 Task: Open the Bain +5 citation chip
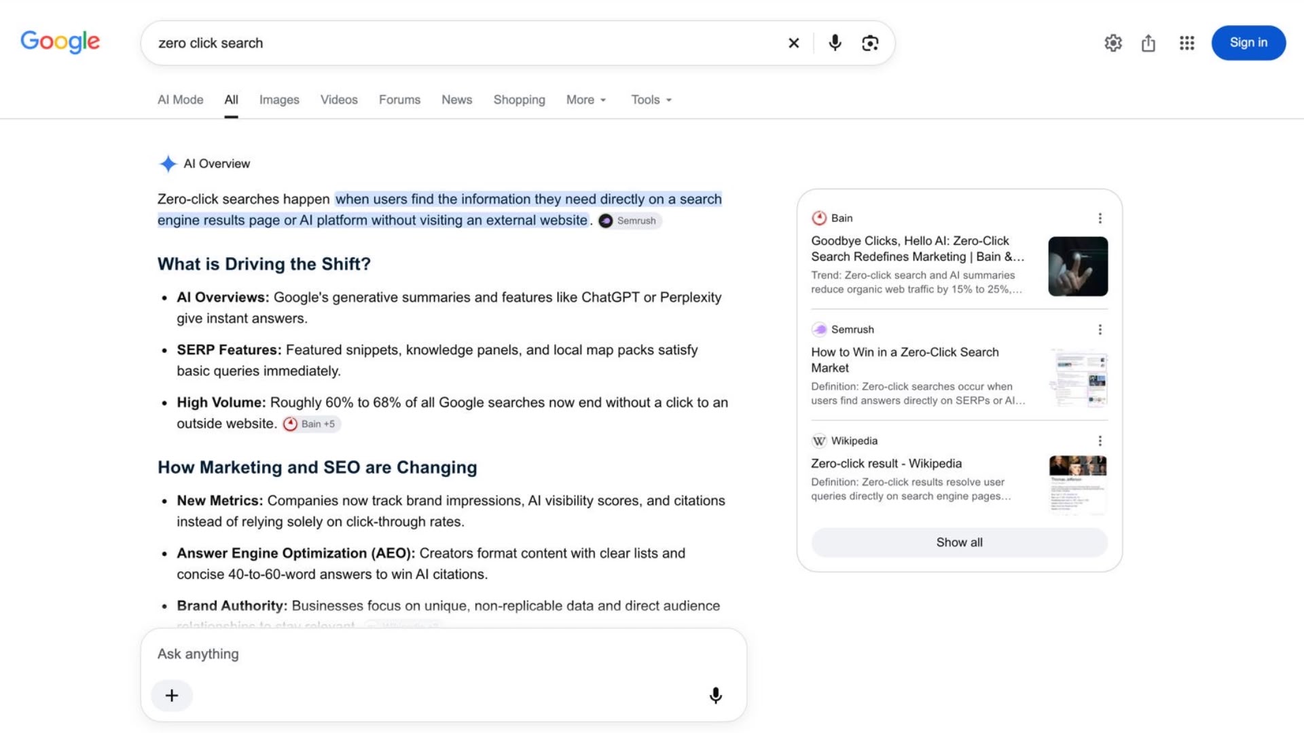(312, 424)
